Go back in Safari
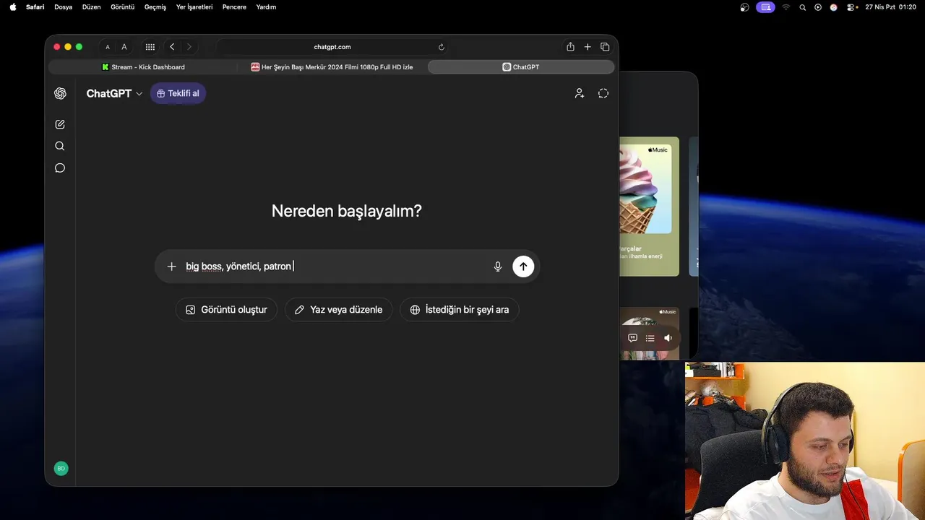The image size is (925, 520). pyautogui.click(x=172, y=47)
